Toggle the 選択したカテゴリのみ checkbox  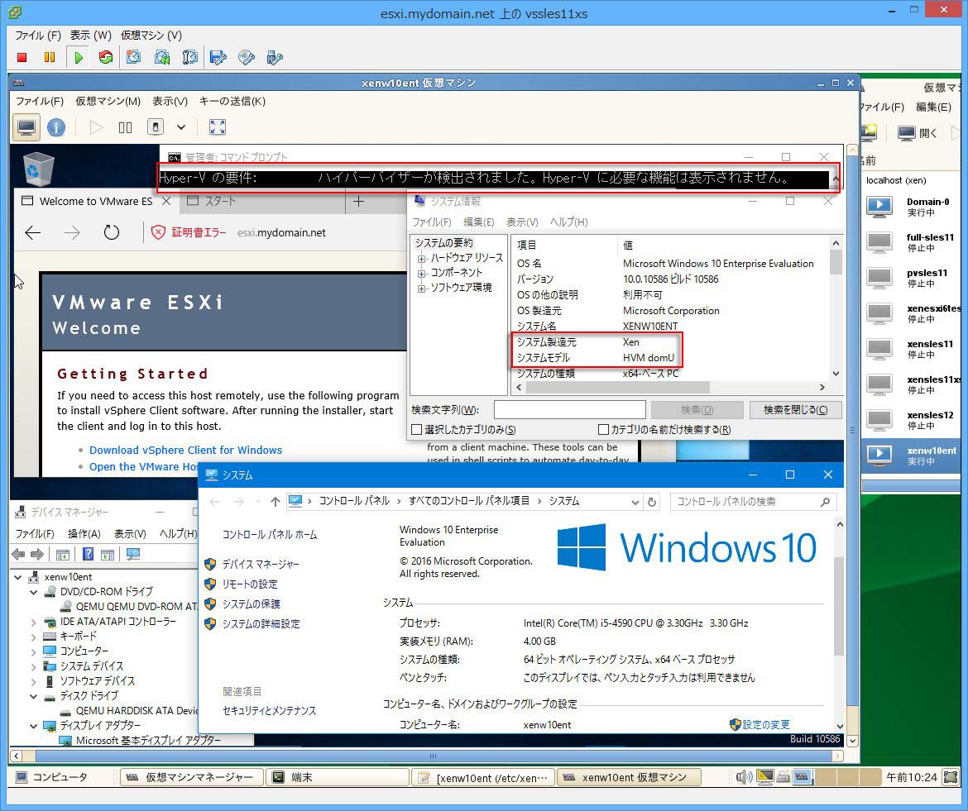click(x=417, y=429)
